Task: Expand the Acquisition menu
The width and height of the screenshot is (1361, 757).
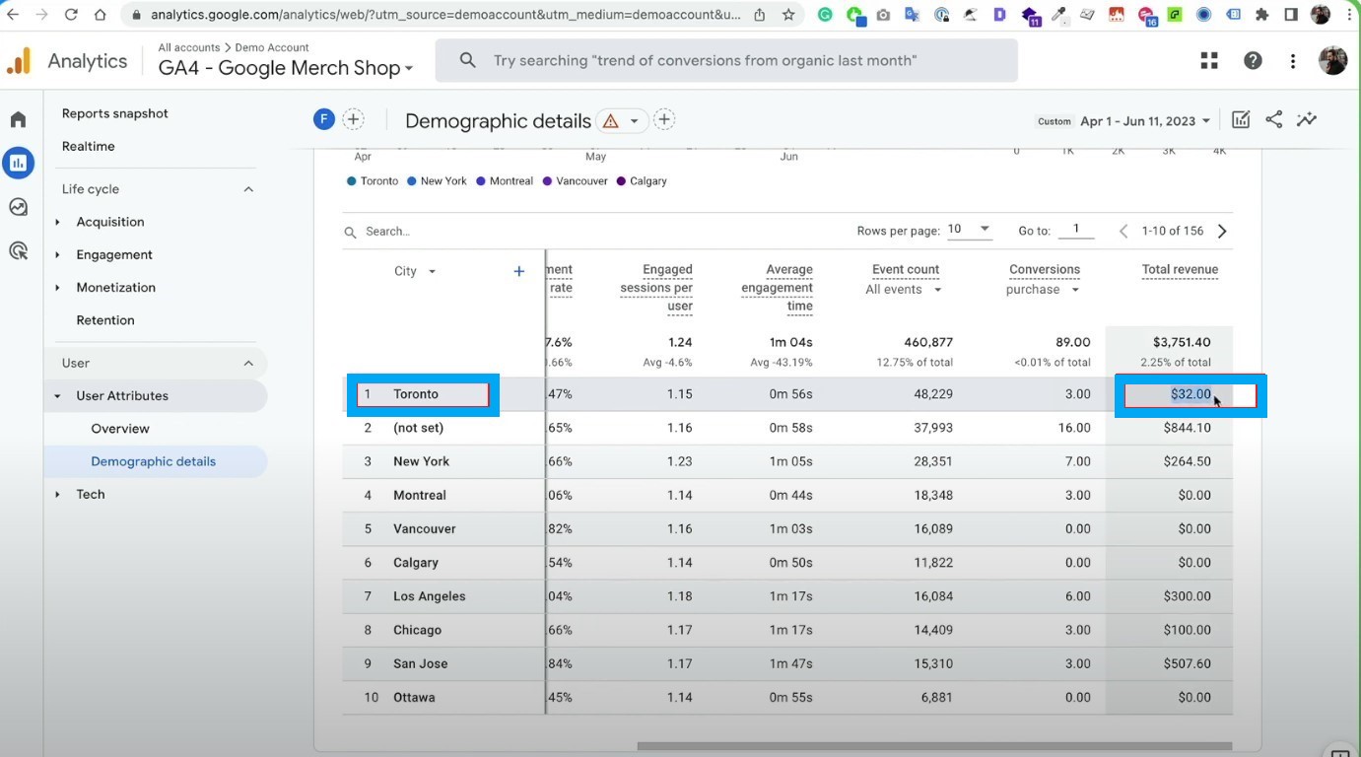Action: click(57, 222)
